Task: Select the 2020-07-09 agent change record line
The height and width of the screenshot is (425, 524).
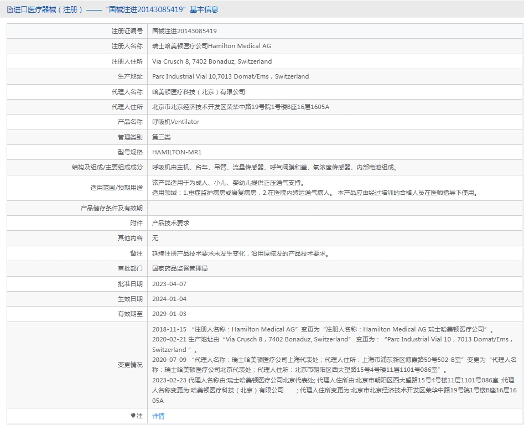Action: pos(334,365)
